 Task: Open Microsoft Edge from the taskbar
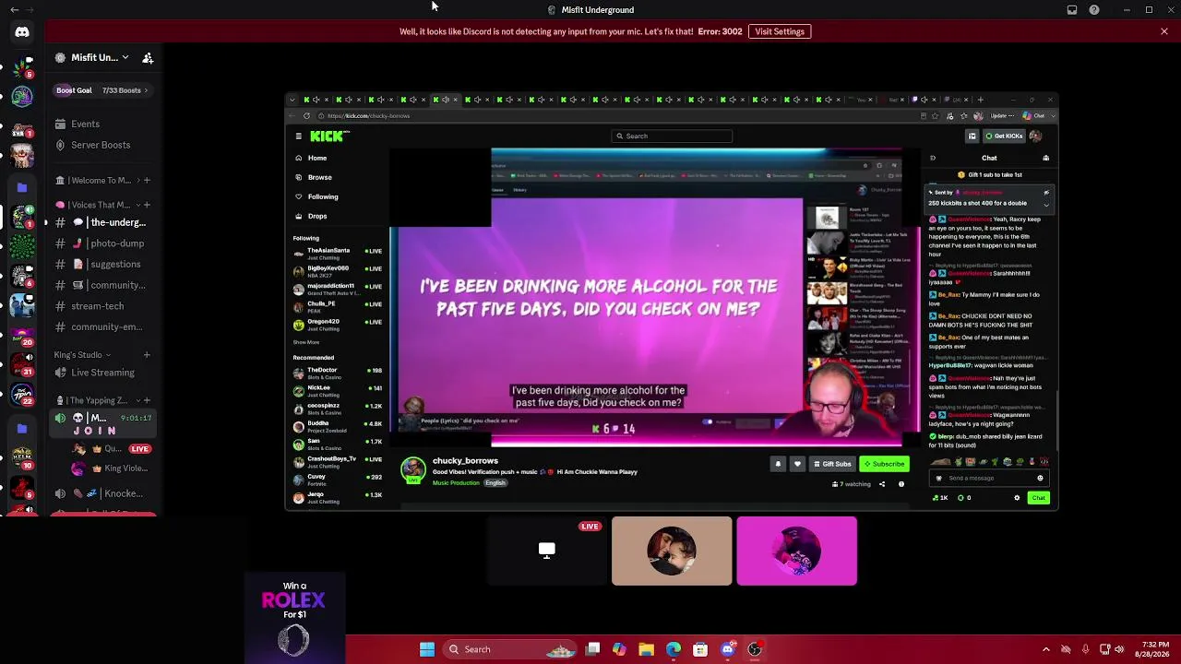click(674, 649)
